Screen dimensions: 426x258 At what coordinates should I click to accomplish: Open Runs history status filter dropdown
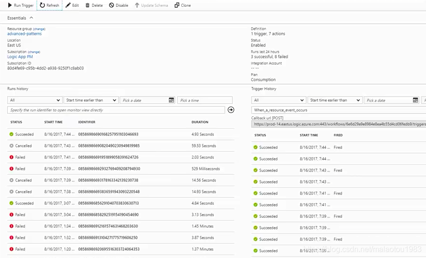[35, 100]
